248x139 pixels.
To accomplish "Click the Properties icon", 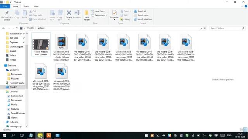I will [115, 13].
